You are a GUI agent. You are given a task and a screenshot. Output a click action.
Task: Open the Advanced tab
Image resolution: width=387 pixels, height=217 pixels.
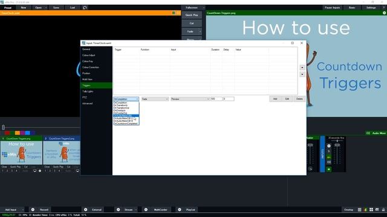click(x=96, y=103)
